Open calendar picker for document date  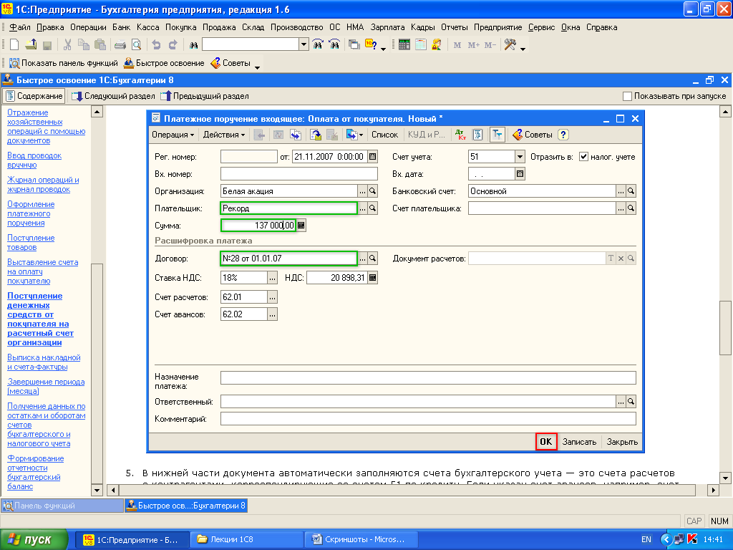point(372,157)
